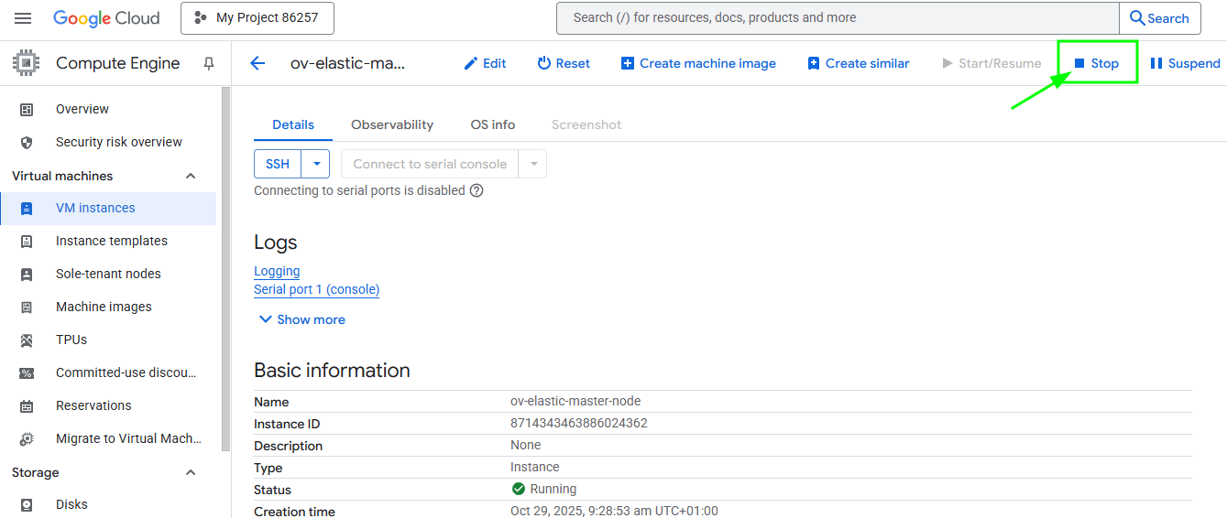Click the sidebar vertical scrollbar
Image resolution: width=1227 pixels, height=518 pixels.
tap(225, 269)
